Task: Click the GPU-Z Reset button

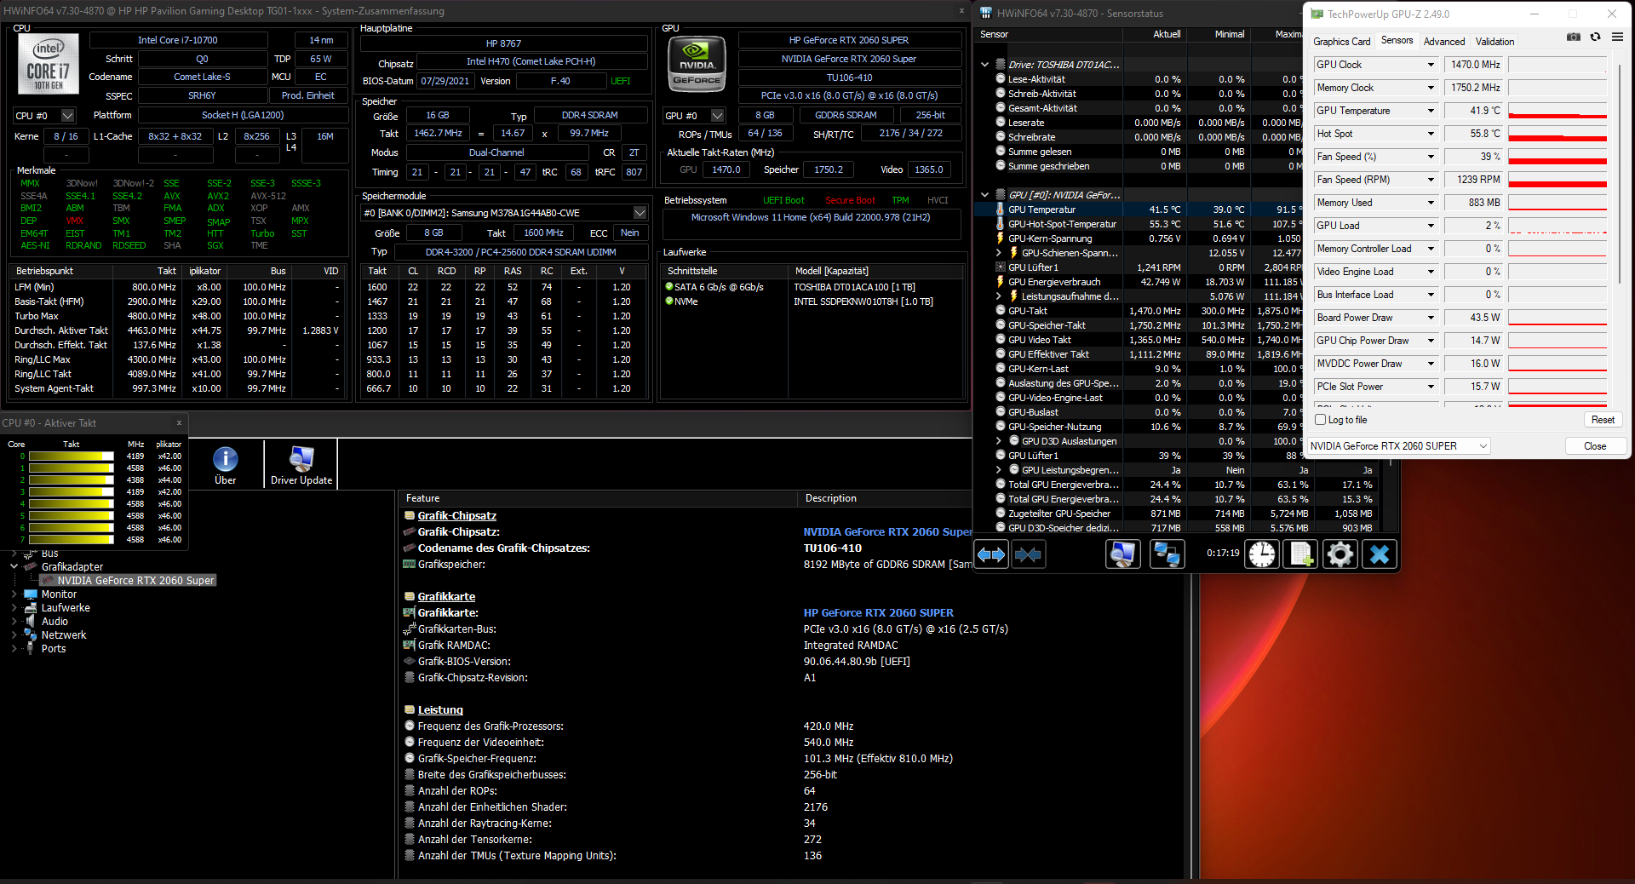Action: (1603, 420)
